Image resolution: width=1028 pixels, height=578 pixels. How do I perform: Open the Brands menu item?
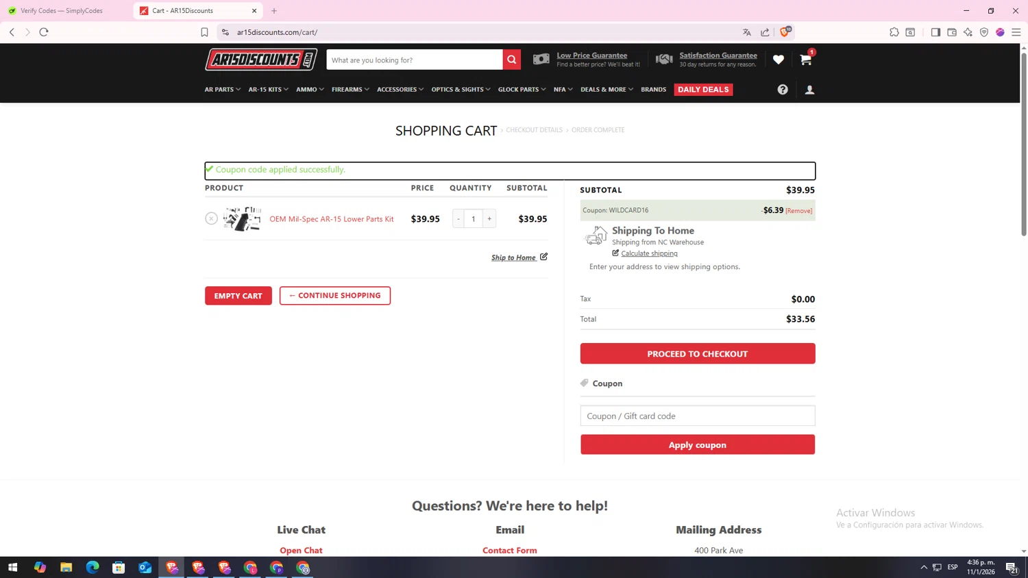[653, 90]
